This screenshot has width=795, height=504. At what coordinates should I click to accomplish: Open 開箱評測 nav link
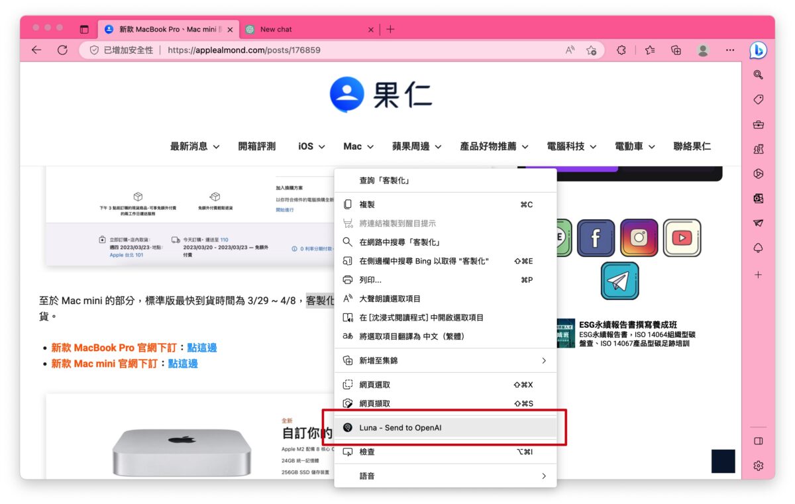point(257,146)
